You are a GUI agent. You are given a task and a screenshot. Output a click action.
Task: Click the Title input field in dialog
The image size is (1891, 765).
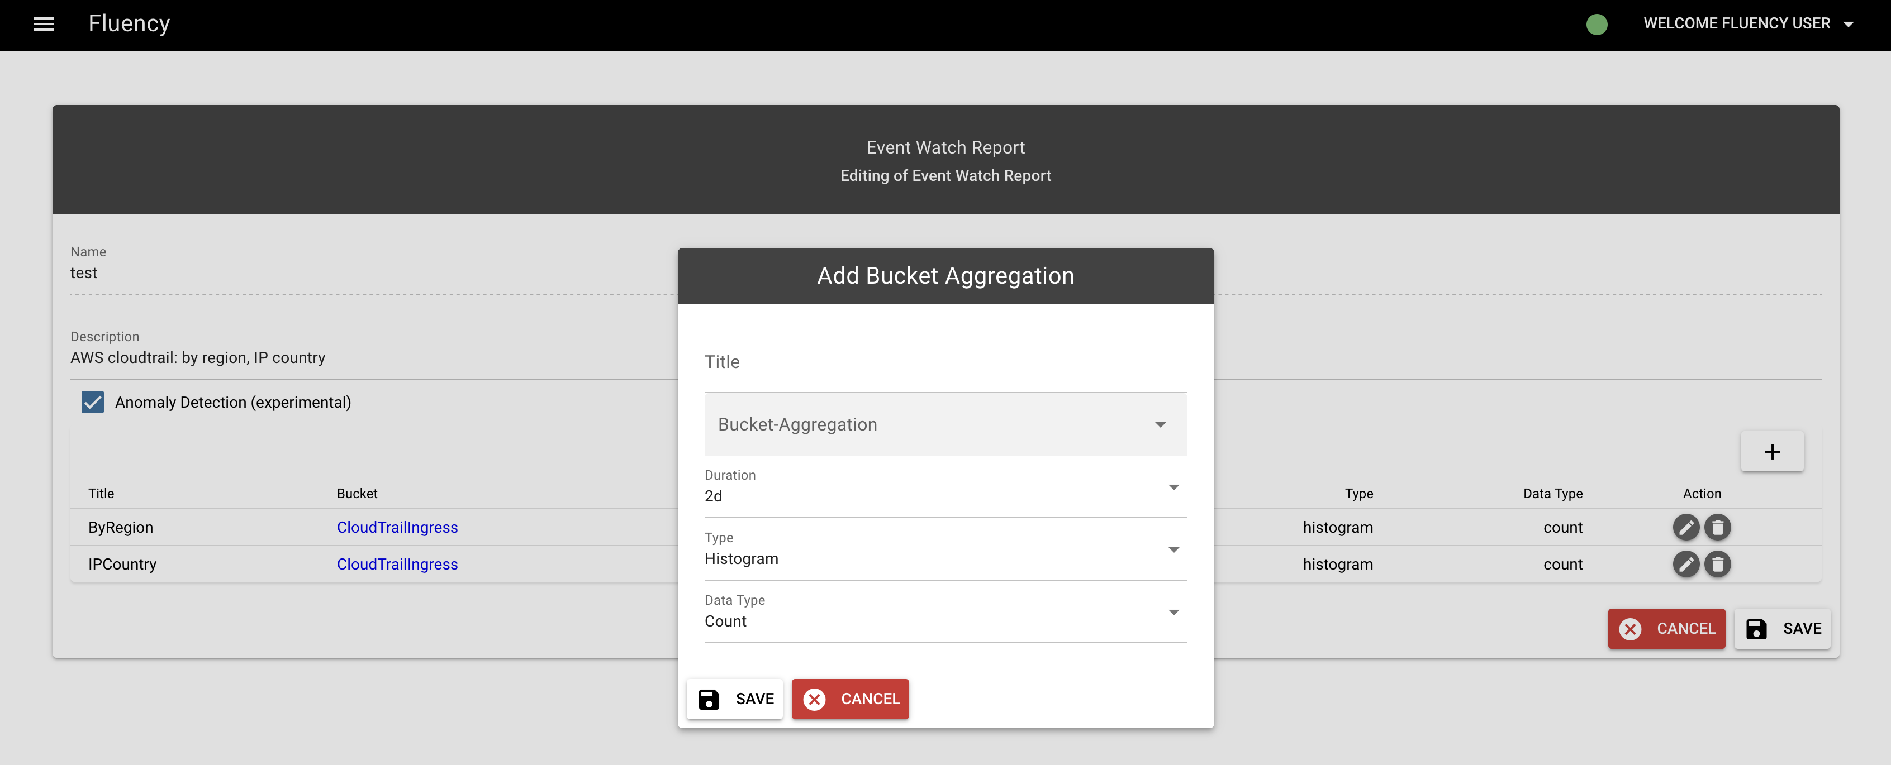945,362
